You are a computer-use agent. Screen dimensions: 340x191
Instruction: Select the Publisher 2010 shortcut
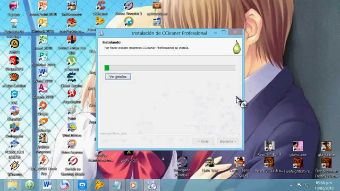(x=43, y=59)
